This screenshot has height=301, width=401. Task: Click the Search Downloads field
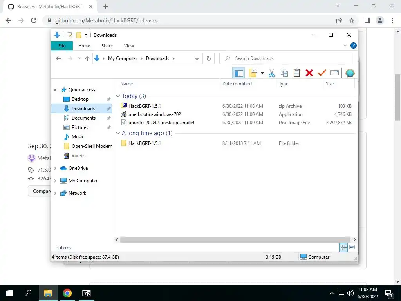tap(286, 58)
